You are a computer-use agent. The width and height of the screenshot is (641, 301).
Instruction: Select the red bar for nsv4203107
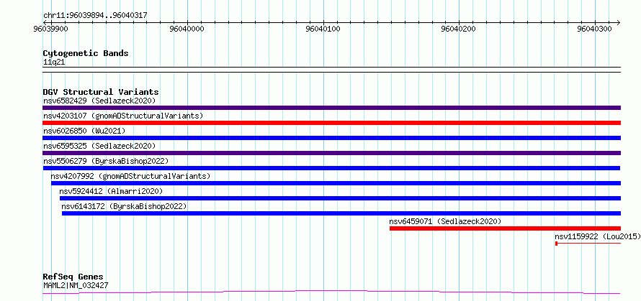pyautogui.click(x=331, y=123)
